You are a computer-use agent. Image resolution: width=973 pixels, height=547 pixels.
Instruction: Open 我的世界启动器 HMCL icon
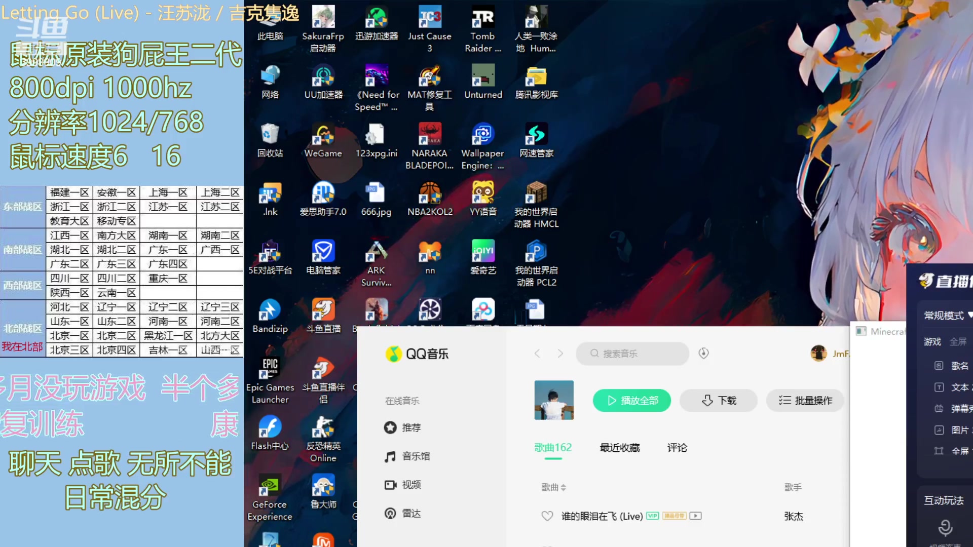[536, 205]
